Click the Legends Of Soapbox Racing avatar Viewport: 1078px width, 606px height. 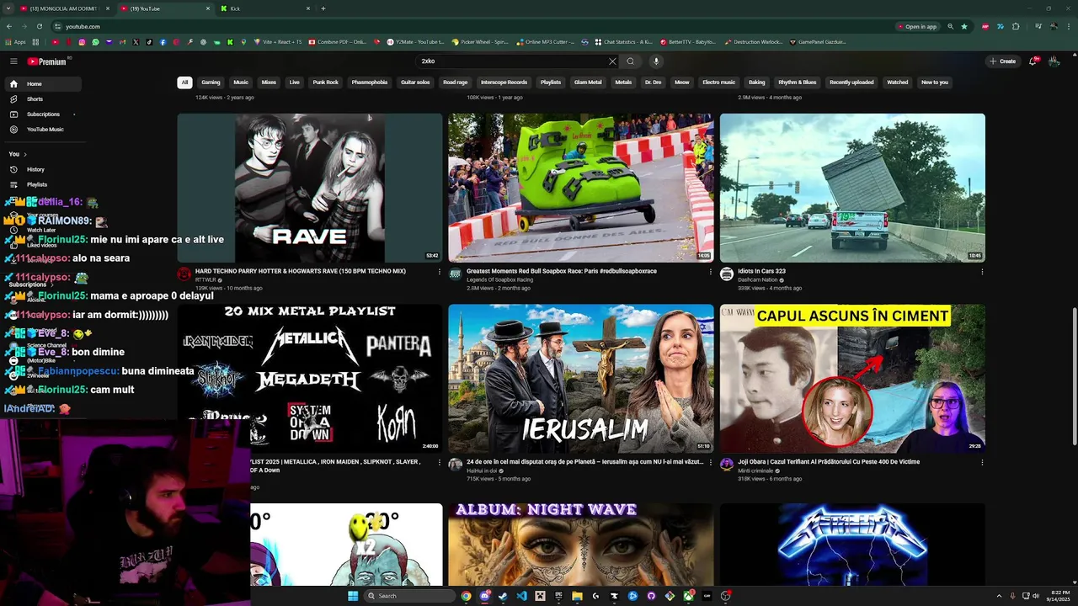(455, 274)
